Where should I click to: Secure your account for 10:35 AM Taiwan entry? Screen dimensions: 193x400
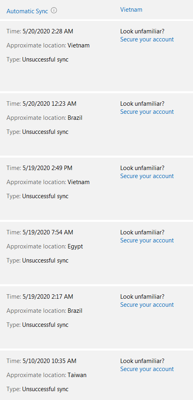pyautogui.click(x=147, y=369)
